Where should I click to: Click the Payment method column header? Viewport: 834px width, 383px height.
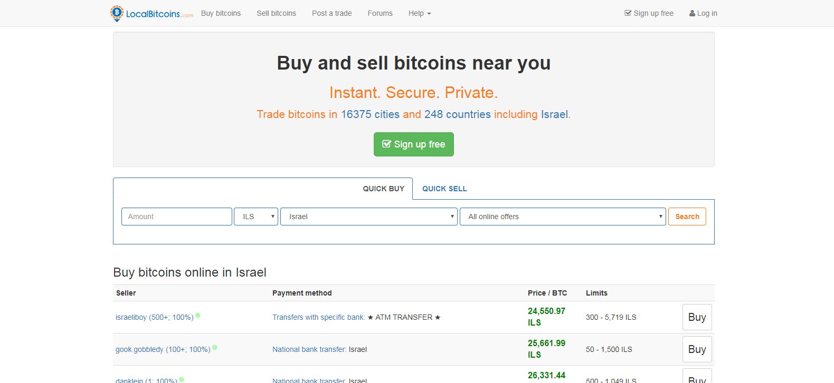[x=302, y=293]
